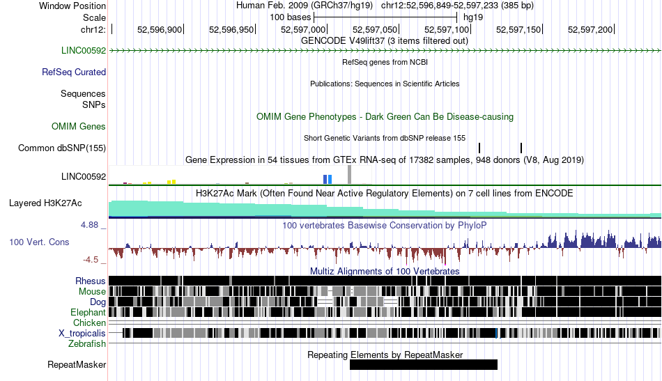
Task: Click the hg19 label beside scale bar
Action: pyautogui.click(x=473, y=17)
